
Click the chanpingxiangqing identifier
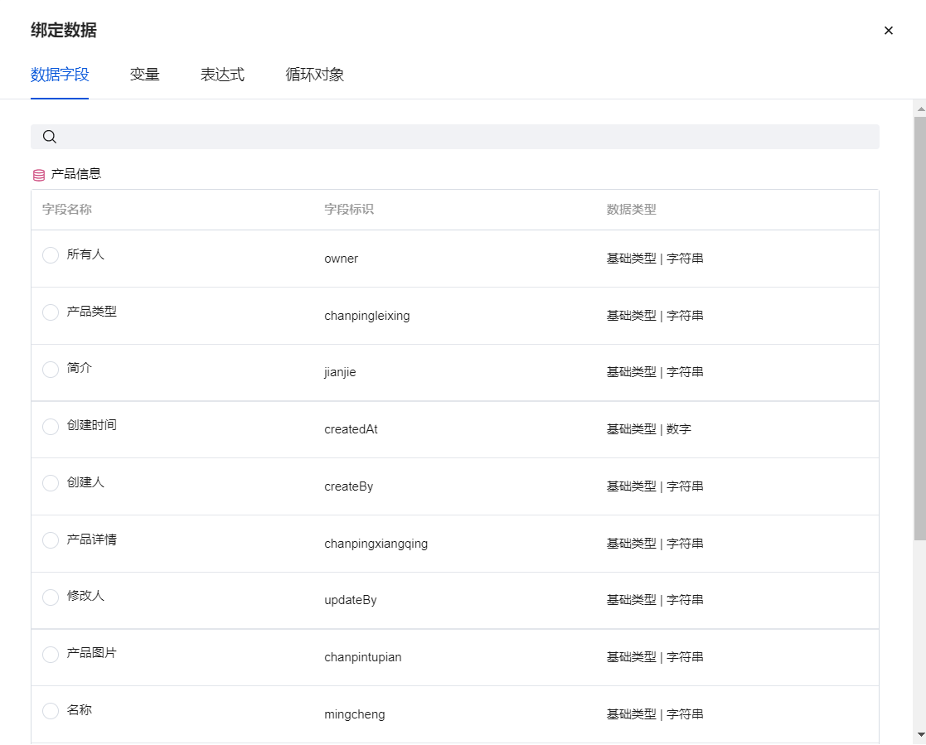point(376,544)
